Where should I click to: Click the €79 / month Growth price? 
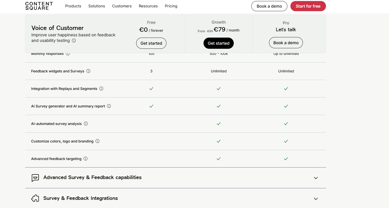click(227, 30)
